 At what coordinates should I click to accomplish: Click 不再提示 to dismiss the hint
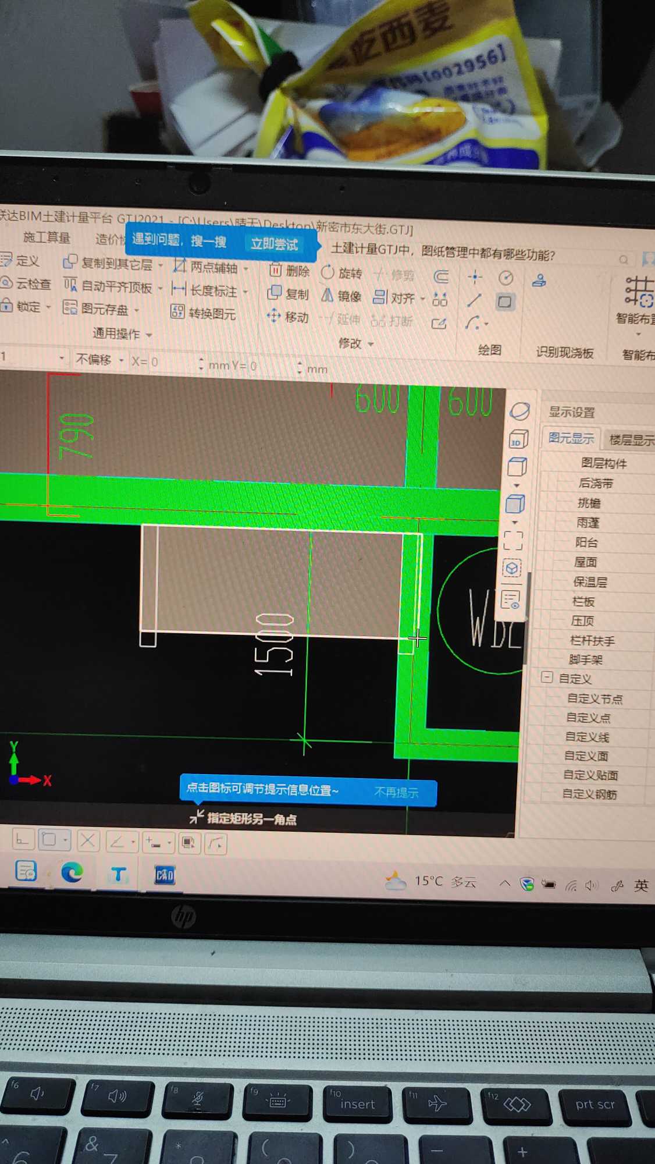point(396,792)
